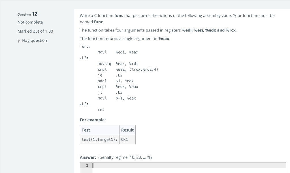Click the Answer: label above the editor
Screen dimensions: 290x173
pyautogui.click(x=88, y=157)
